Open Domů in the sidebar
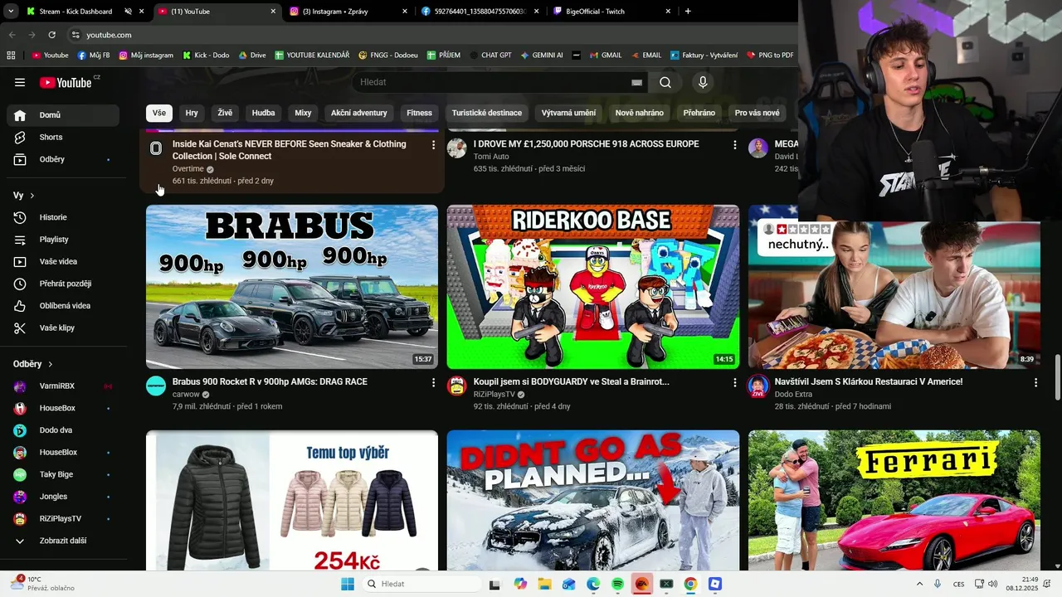 pyautogui.click(x=63, y=115)
